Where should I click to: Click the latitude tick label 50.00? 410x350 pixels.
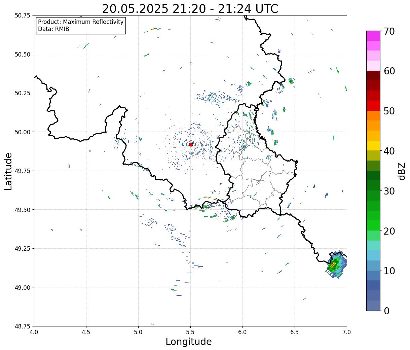pos(23,132)
